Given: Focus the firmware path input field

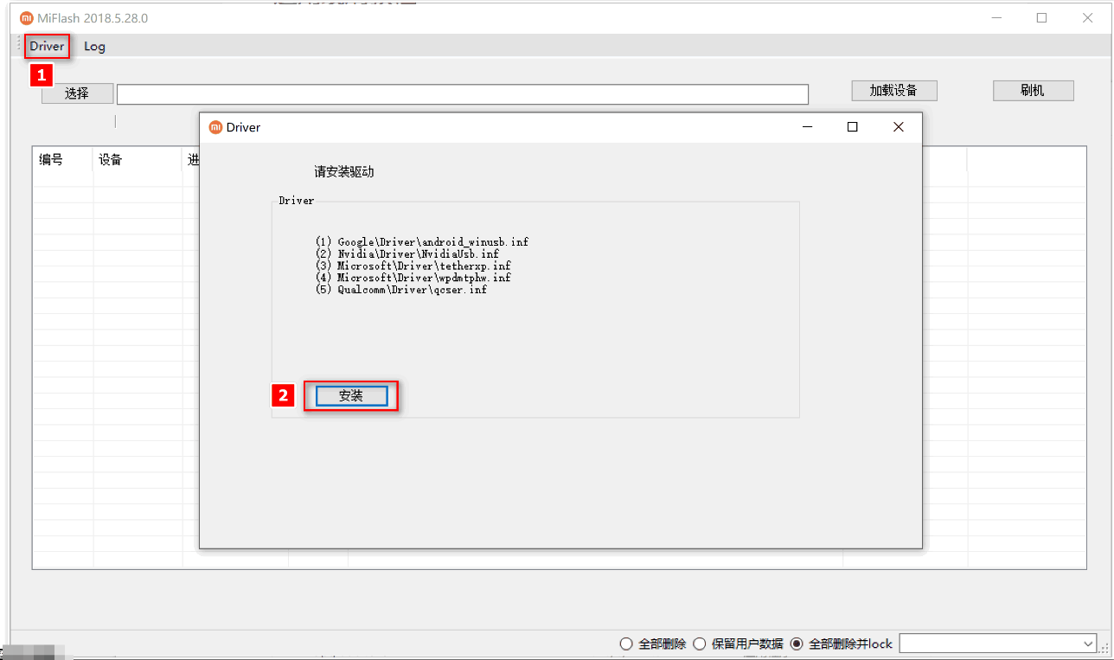Looking at the screenshot, I should (463, 94).
